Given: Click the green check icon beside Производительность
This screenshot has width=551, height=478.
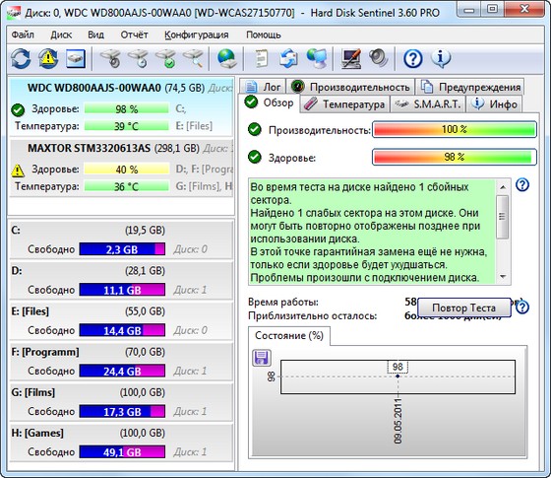Looking at the screenshot, I should point(255,129).
